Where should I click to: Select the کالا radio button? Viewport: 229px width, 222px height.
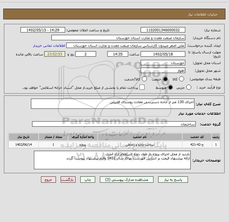click(x=181, y=79)
